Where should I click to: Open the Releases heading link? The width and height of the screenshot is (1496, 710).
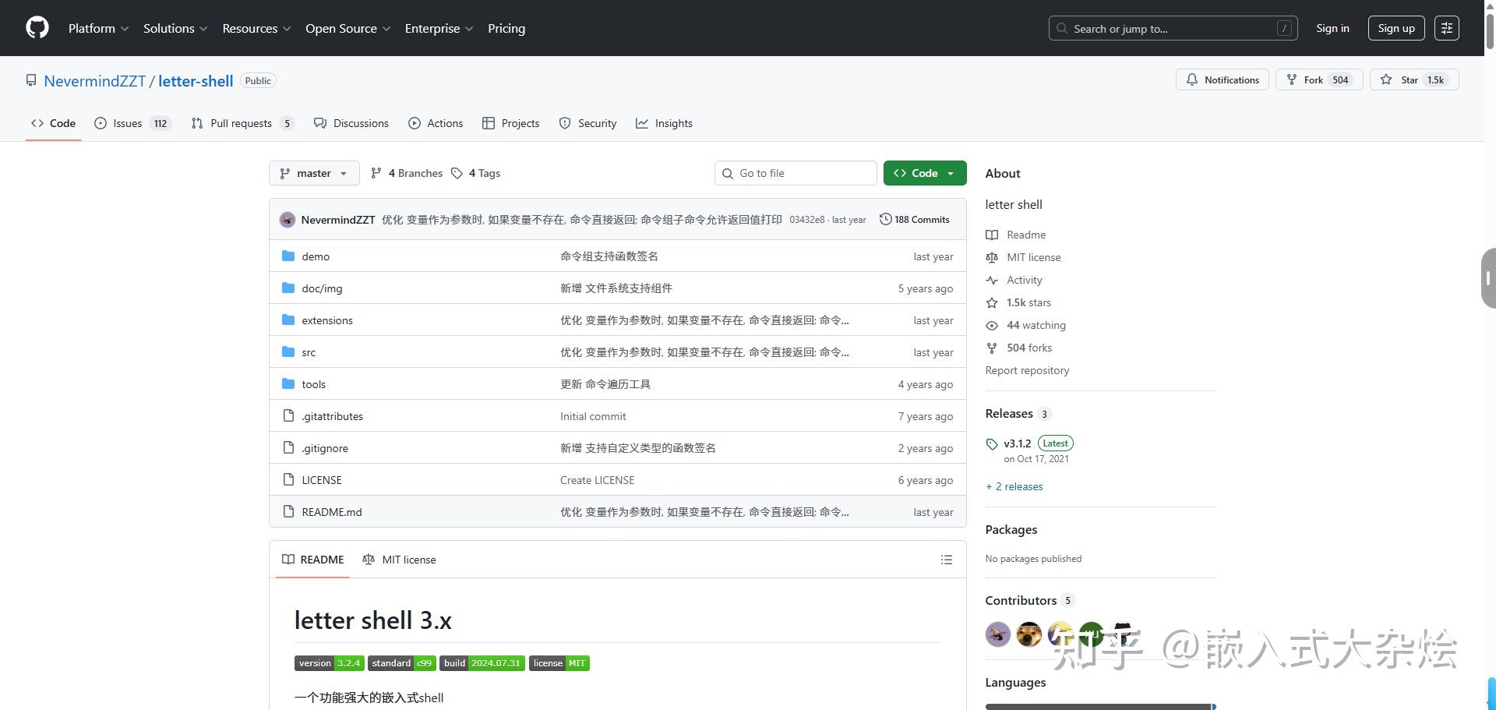[1018, 413]
